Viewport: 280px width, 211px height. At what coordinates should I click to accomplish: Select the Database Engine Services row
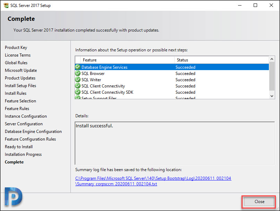(172, 67)
